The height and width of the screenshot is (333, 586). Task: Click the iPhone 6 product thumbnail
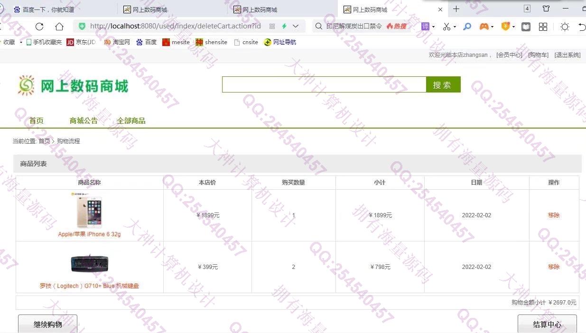(x=89, y=210)
